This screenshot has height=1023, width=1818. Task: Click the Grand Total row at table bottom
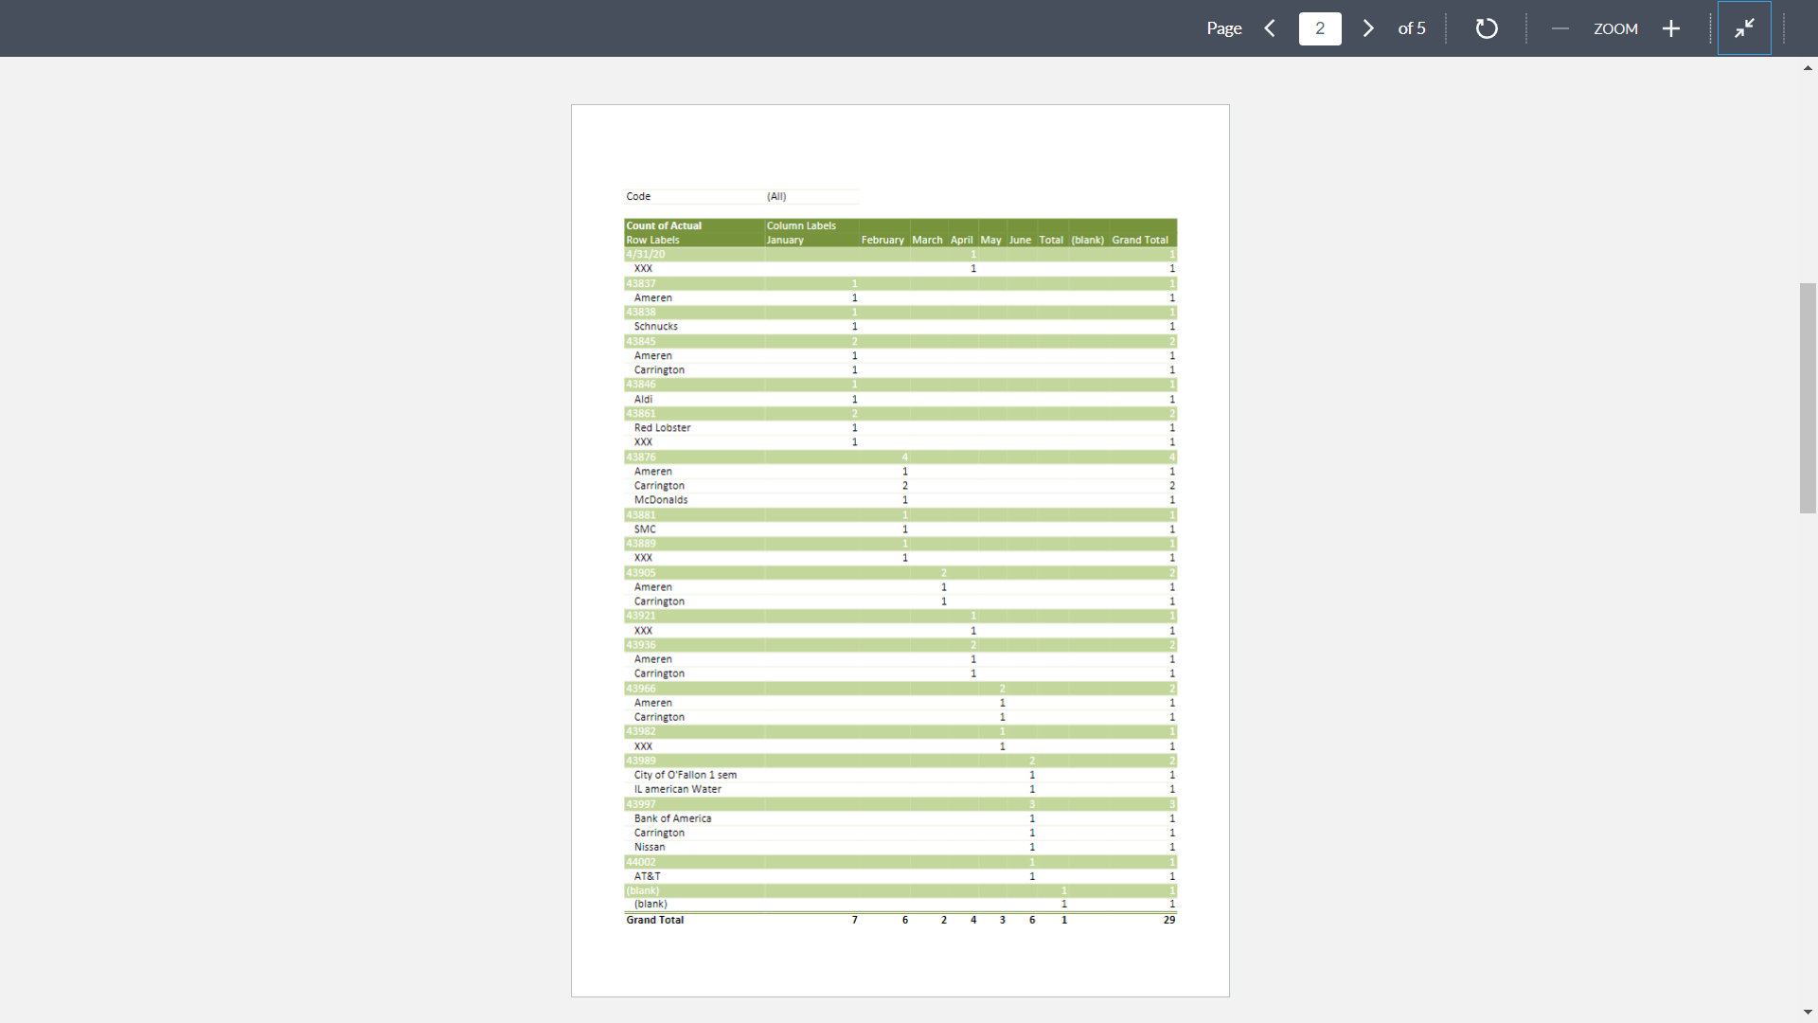coord(654,920)
